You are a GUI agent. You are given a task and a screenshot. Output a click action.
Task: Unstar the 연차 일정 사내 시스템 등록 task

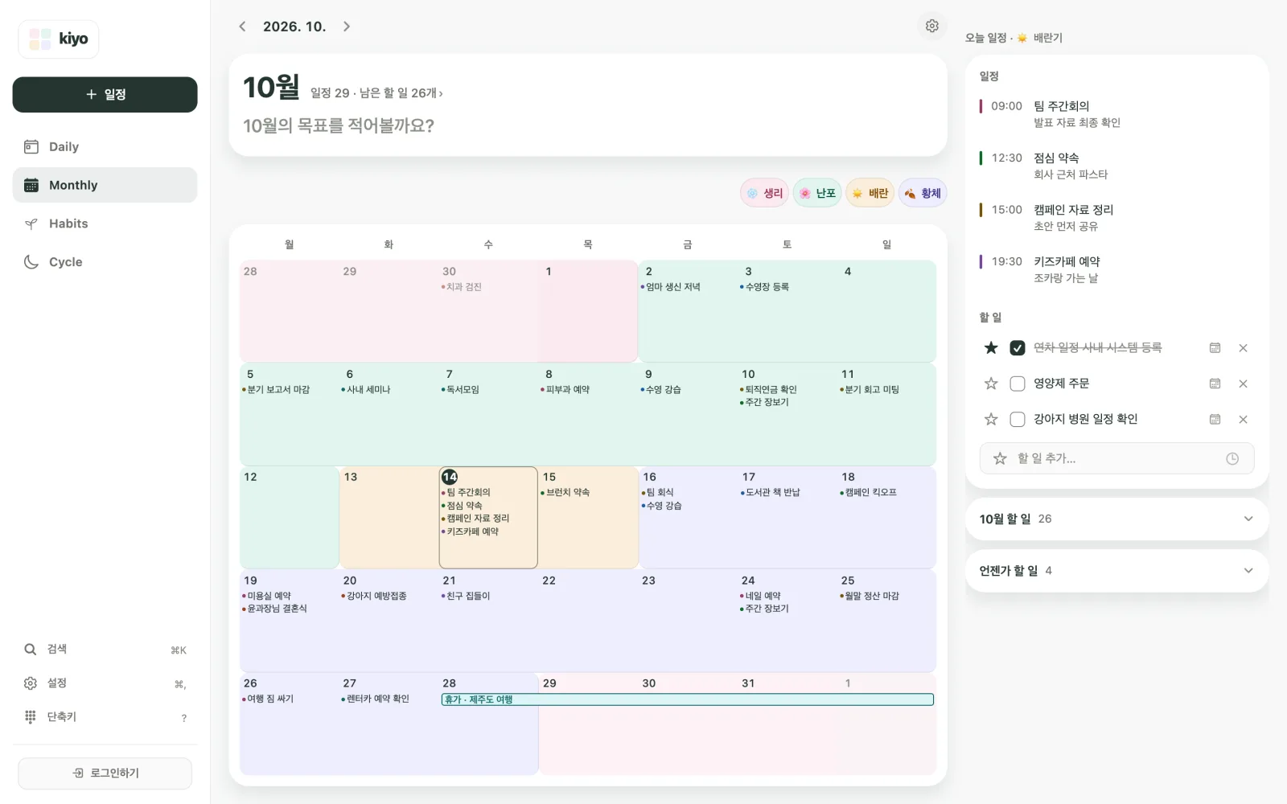tap(991, 348)
